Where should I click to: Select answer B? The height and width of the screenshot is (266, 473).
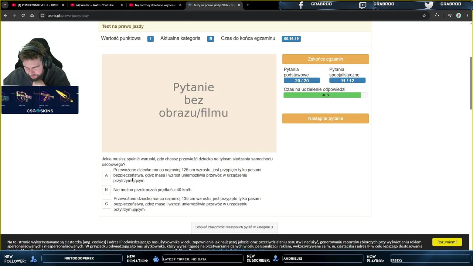[106, 190]
